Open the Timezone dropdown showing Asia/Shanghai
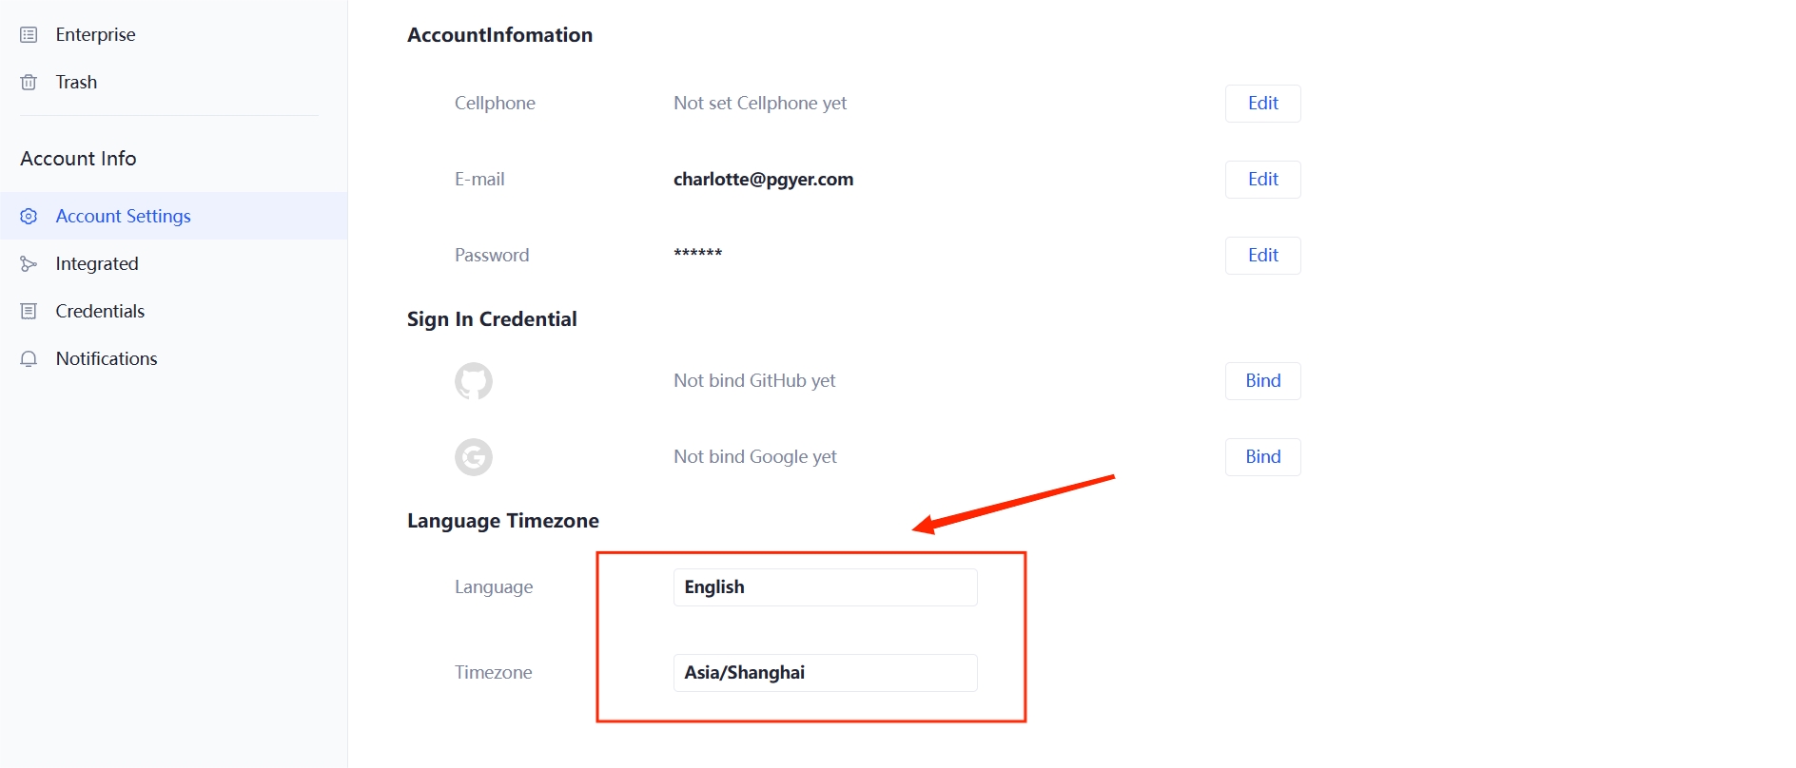The image size is (1796, 768). coord(825,673)
